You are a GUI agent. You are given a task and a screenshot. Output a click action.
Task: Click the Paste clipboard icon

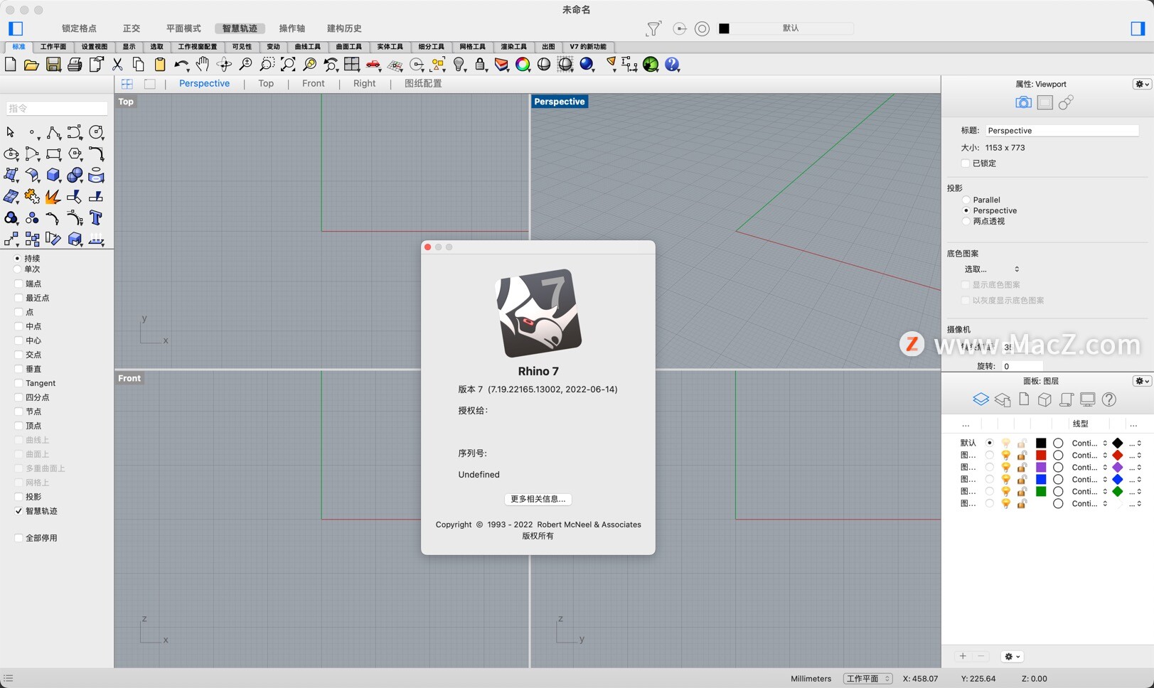(x=160, y=65)
